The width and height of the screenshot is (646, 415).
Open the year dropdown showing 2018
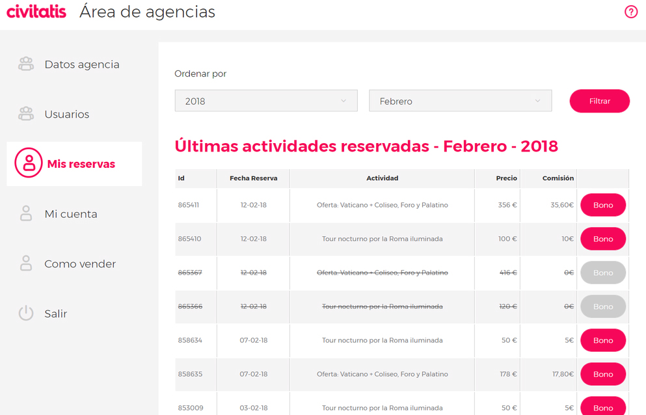[x=266, y=101]
